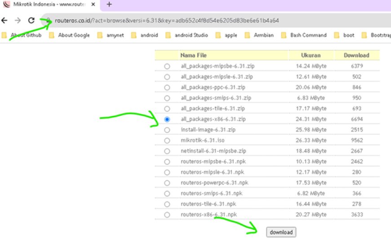Click the 24.31 MByte size cell
391x238 pixels.
(311, 119)
